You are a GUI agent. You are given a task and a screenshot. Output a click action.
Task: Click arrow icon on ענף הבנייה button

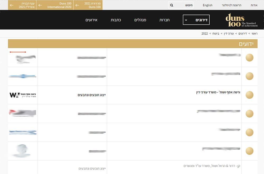(x=12, y=5)
